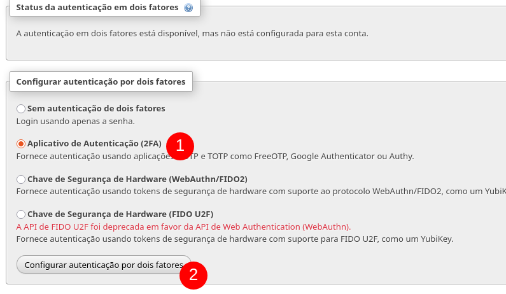This screenshot has width=506, height=294.
Task: Click the 'Login usando apenas a senha' description
Action: tap(75, 120)
